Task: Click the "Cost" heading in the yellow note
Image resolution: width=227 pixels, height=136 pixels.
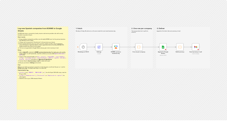Action: [x=19, y=65]
